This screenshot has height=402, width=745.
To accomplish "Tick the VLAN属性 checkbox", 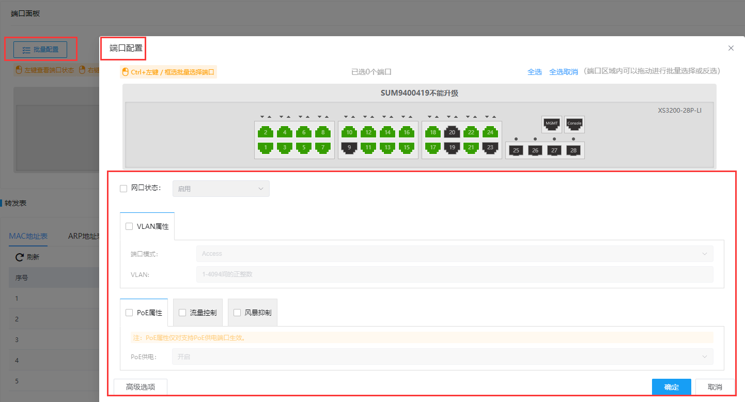I will 129,226.
